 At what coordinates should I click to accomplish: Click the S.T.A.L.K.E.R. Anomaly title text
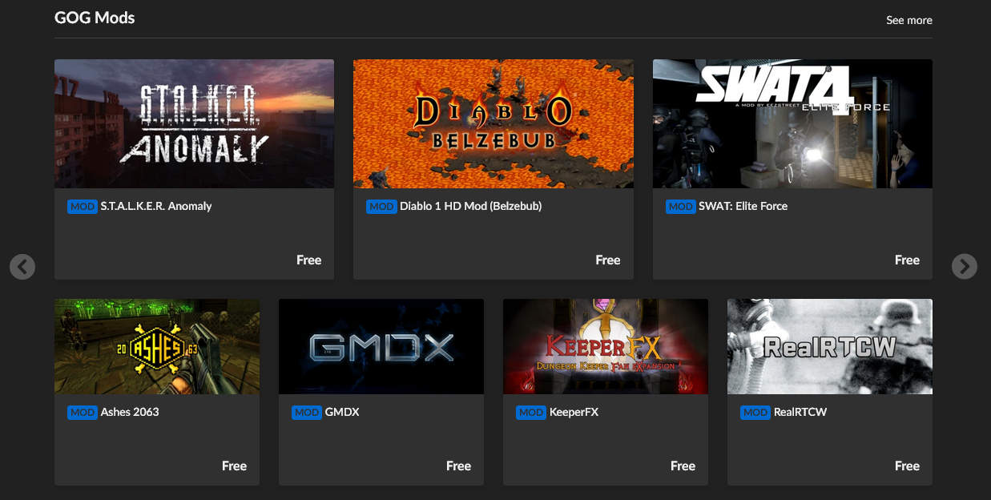coord(156,206)
